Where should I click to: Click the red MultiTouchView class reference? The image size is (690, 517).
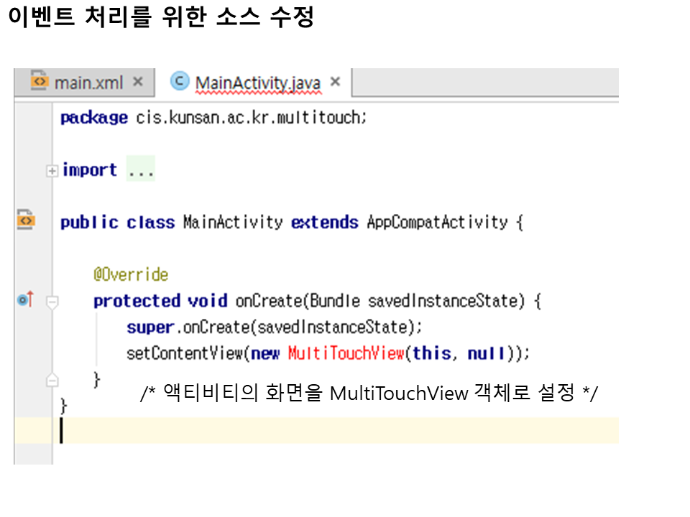347,353
